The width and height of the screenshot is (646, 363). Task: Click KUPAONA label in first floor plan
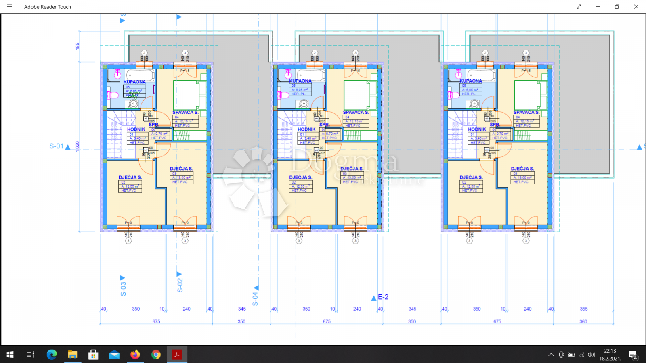pyautogui.click(x=134, y=82)
